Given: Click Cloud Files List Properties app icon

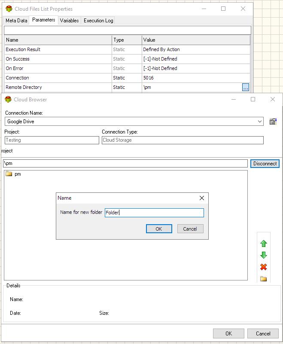Looking at the screenshot, I should (x=9, y=9).
